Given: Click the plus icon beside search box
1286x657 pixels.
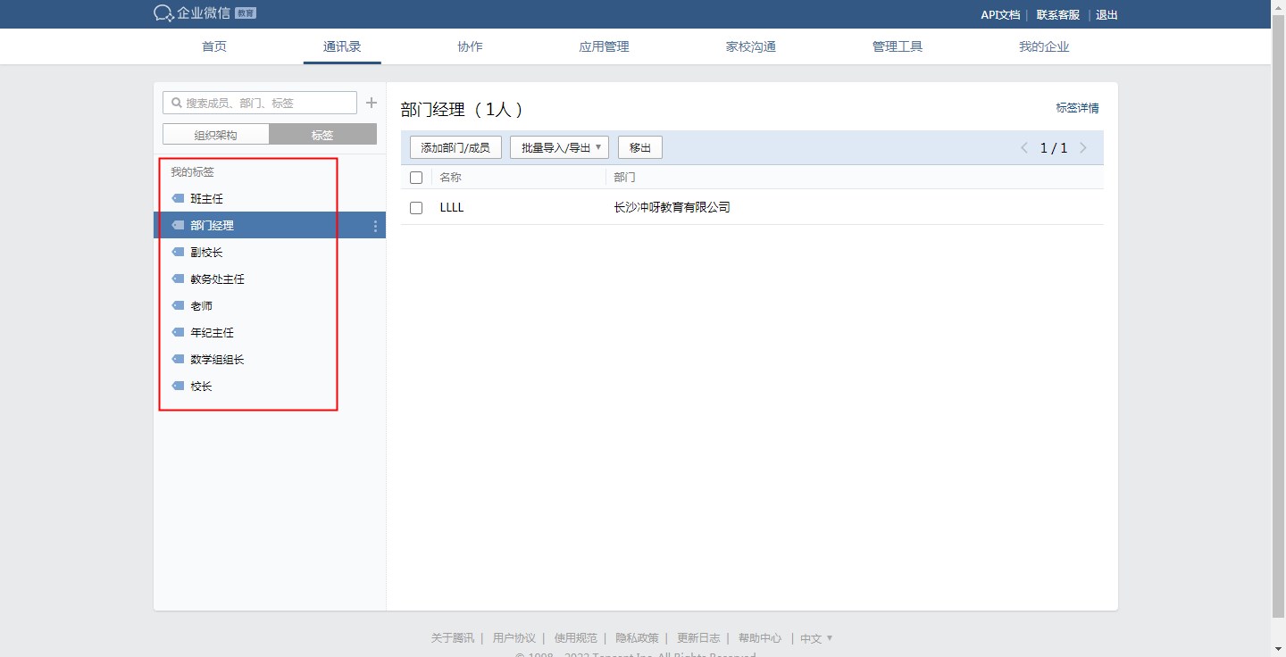Looking at the screenshot, I should 372,103.
